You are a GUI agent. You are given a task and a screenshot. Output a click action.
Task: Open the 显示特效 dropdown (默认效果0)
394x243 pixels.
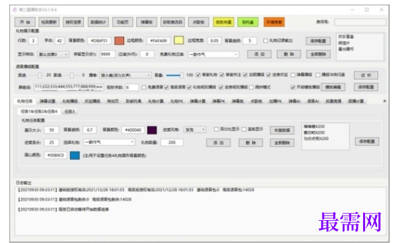(x=53, y=55)
